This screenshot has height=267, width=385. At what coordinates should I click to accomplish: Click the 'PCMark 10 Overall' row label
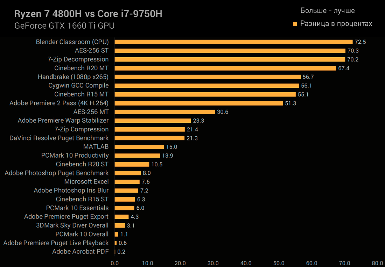(x=82, y=234)
